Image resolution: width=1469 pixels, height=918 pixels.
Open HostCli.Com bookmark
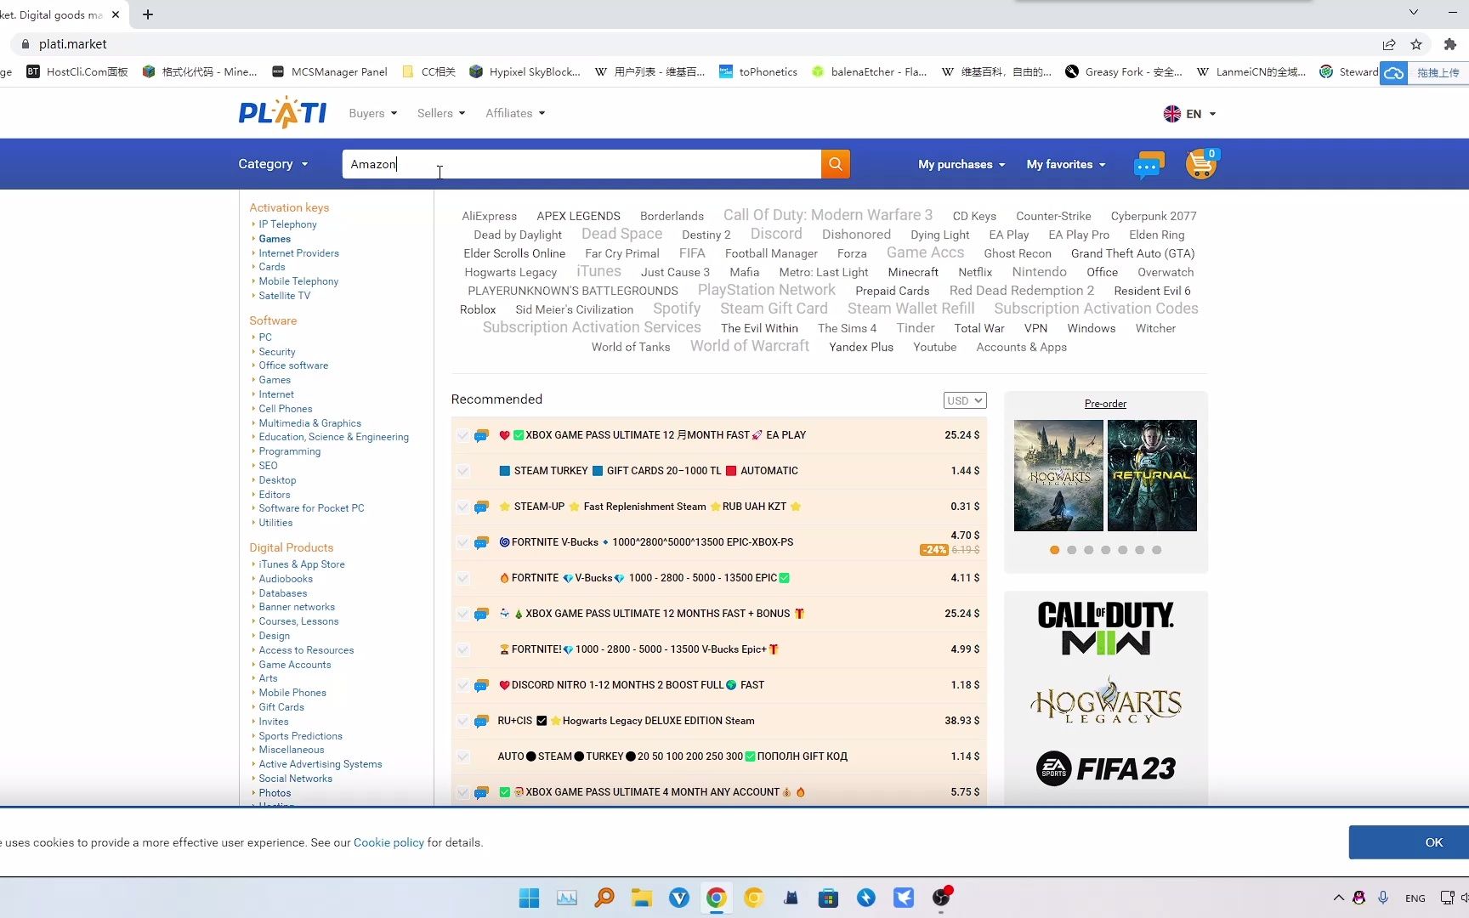coord(77,72)
